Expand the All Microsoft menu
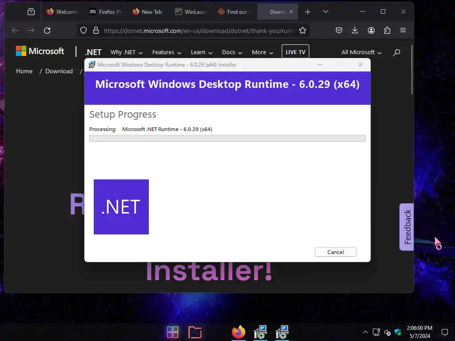This screenshot has height=341, width=455. [x=361, y=52]
